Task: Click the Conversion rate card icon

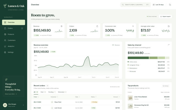Action: [133, 26]
